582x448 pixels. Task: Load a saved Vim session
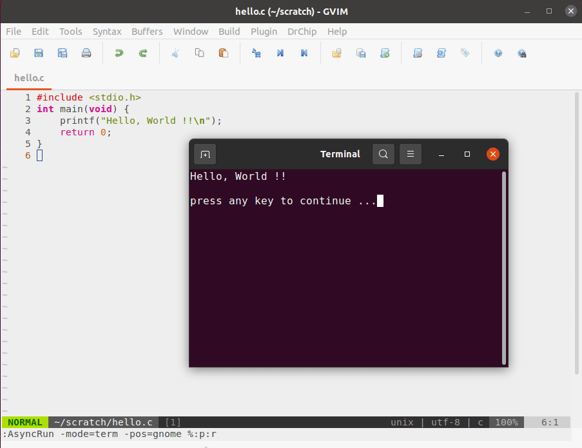pyautogui.click(x=336, y=53)
